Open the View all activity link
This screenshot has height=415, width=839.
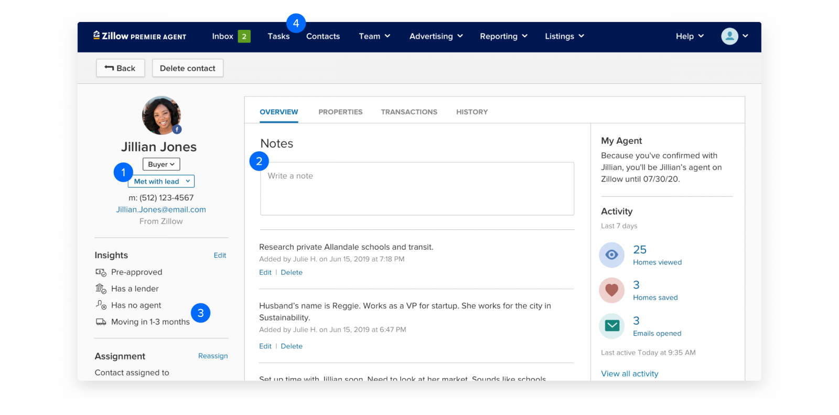(629, 374)
